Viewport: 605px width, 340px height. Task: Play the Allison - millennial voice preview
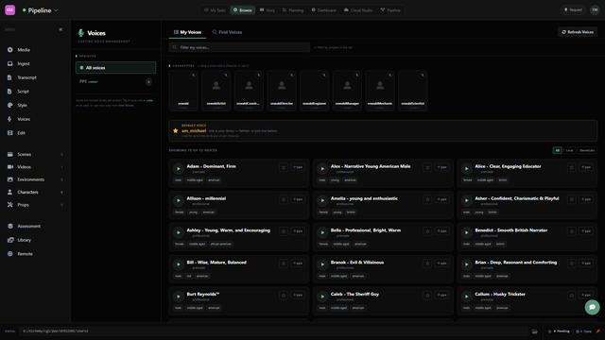click(x=179, y=201)
